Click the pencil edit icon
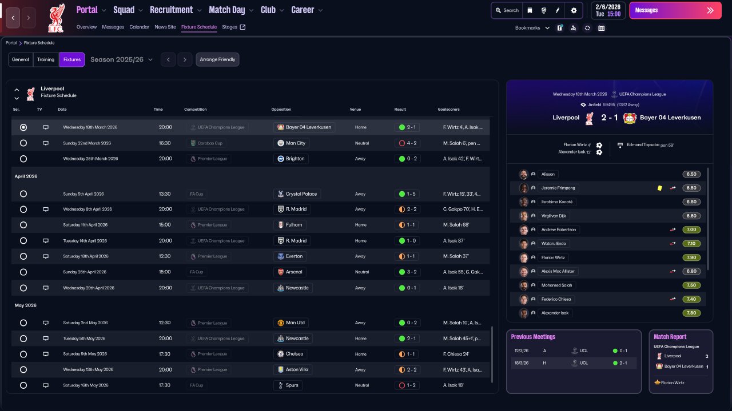This screenshot has width=732, height=411. pyautogui.click(x=558, y=10)
